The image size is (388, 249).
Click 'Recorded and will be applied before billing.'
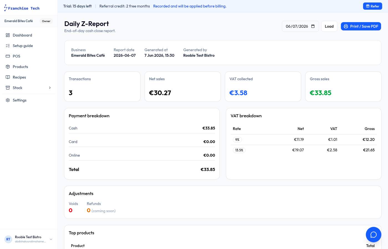pos(190,6)
